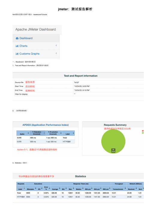
Task: Sort APDEX table by Apdex column
Action: click(x=23, y=133)
